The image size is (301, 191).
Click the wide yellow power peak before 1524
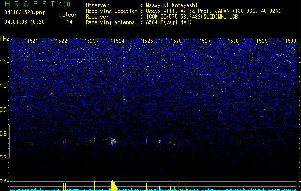tap(113, 185)
